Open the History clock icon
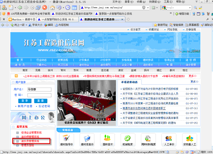Screen dimensions: 213x154 coord(68,7)
